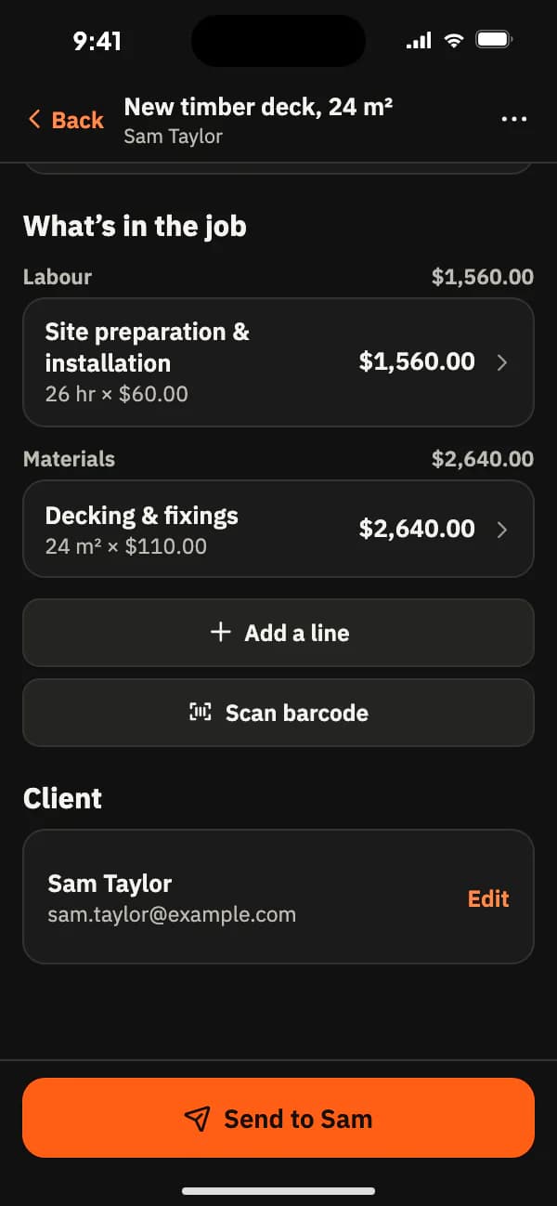Tap the paper plane send icon
557x1206 pixels.
[197, 1119]
